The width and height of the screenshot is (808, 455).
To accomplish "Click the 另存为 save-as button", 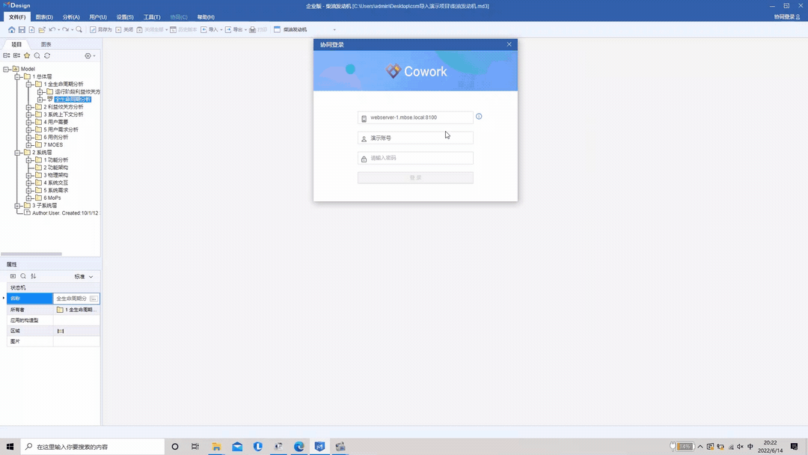I will pyautogui.click(x=101, y=30).
